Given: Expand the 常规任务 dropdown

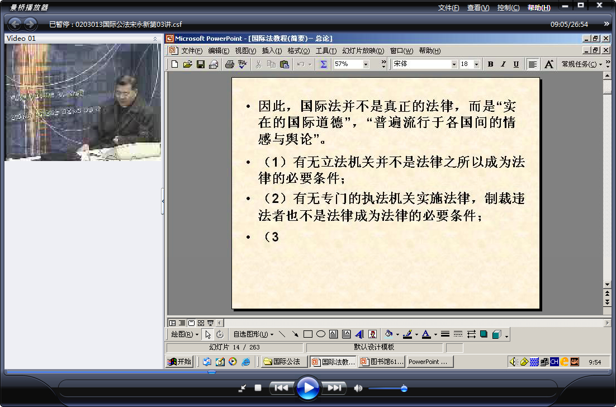Looking at the screenshot, I should [x=582, y=64].
